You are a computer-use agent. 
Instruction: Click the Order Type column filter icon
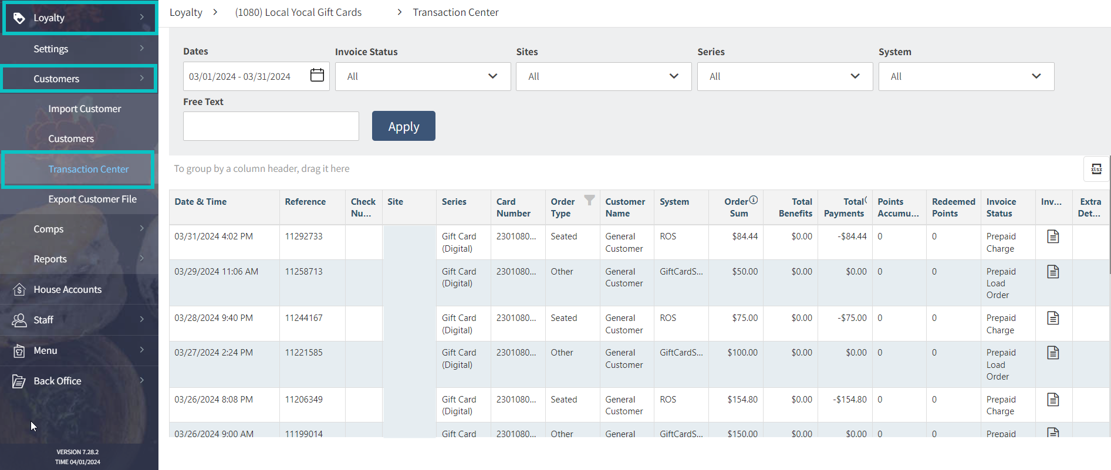pos(589,200)
